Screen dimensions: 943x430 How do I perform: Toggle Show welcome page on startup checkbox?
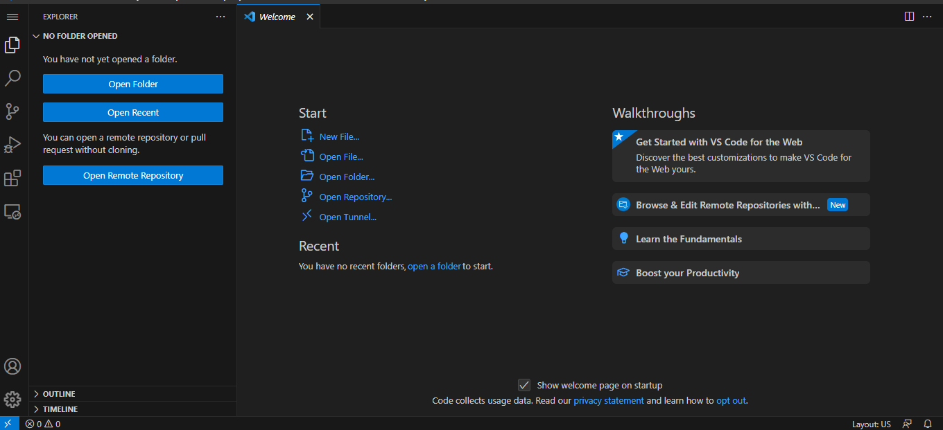click(524, 385)
